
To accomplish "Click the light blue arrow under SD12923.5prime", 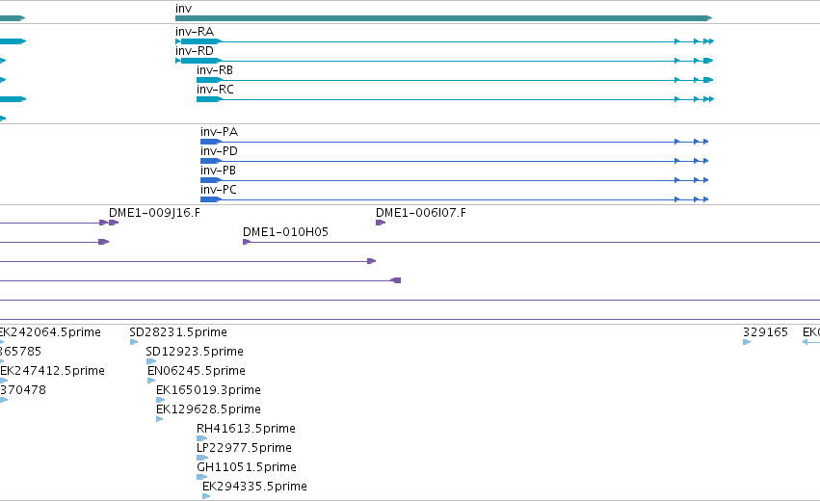I will click(151, 361).
